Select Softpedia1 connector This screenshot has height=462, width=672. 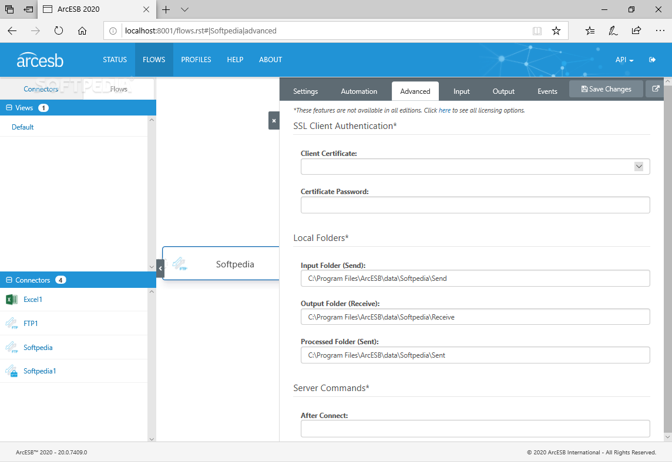tap(39, 371)
